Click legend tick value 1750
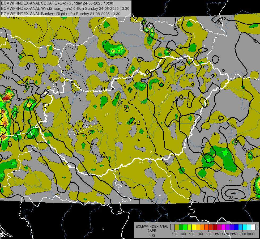Image resolution: width=260 pixels, height=239 pixels. tap(226, 234)
